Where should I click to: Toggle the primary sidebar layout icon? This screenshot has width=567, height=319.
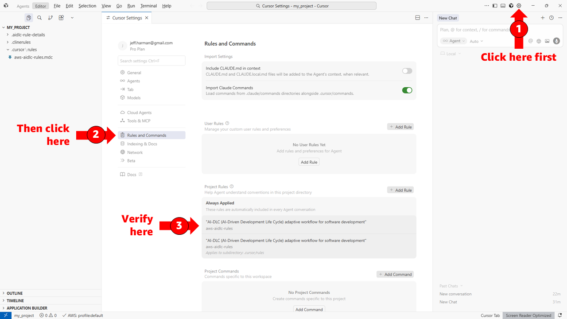coord(495,6)
